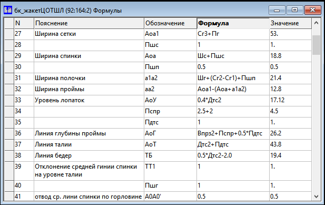The image size is (325, 205).
Task: Edit formula cell 0.5*Дтс2-2.0
Action: coord(233,155)
